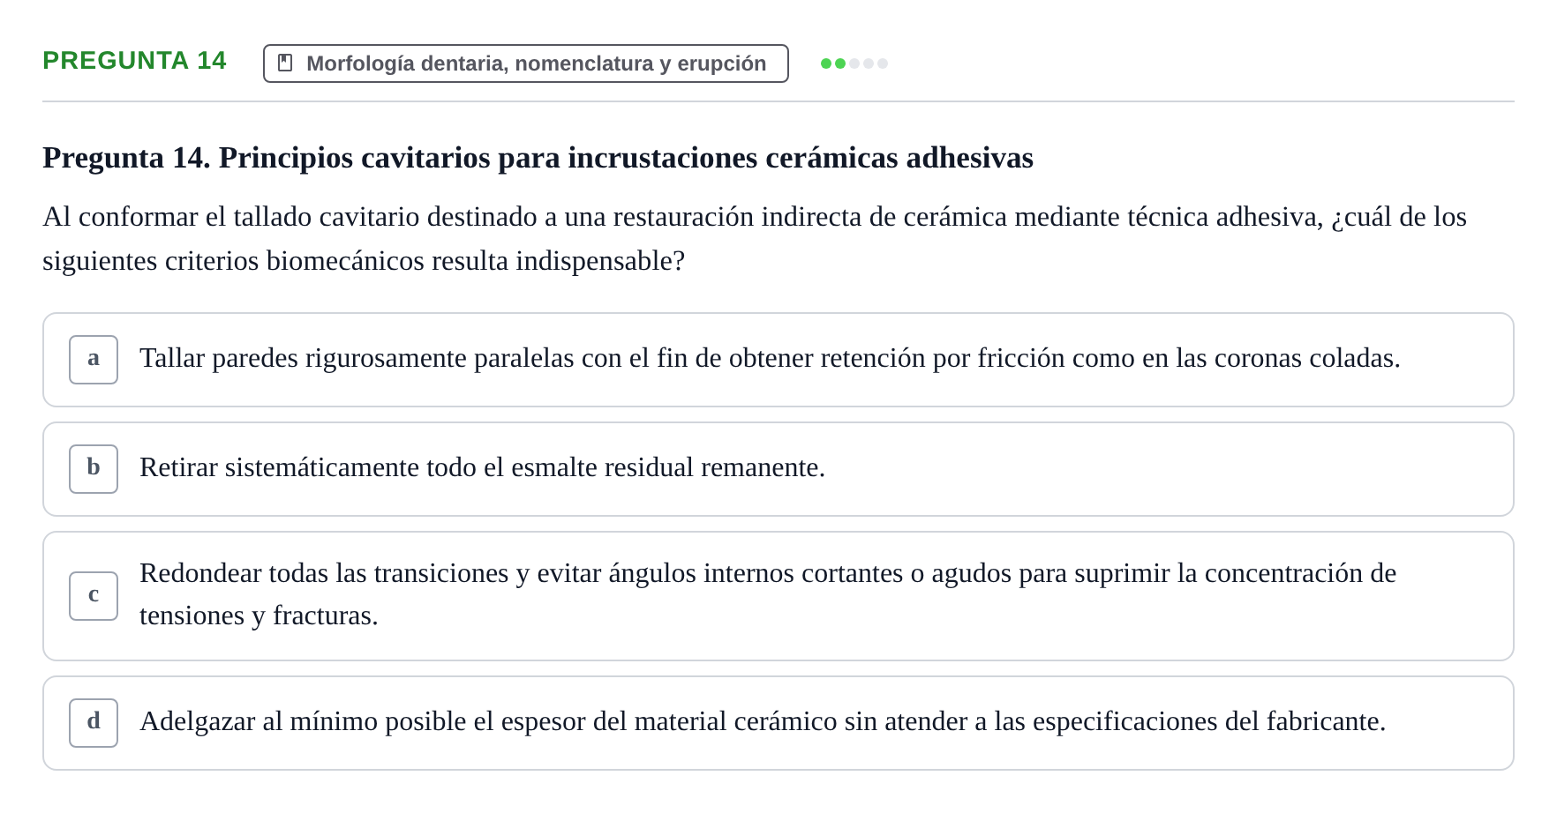The height and width of the screenshot is (813, 1557).
Task: Open the Morfología dentaria topic tag
Action: point(526,63)
